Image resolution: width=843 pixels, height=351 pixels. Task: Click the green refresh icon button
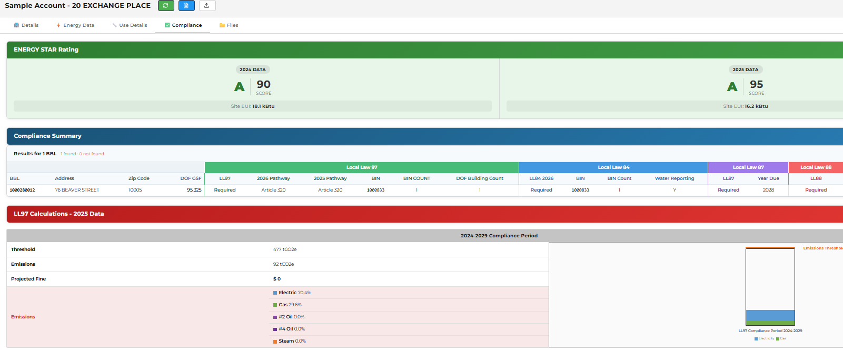[166, 5]
